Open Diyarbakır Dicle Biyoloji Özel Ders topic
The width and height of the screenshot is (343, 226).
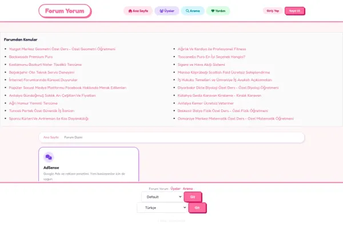point(228,88)
